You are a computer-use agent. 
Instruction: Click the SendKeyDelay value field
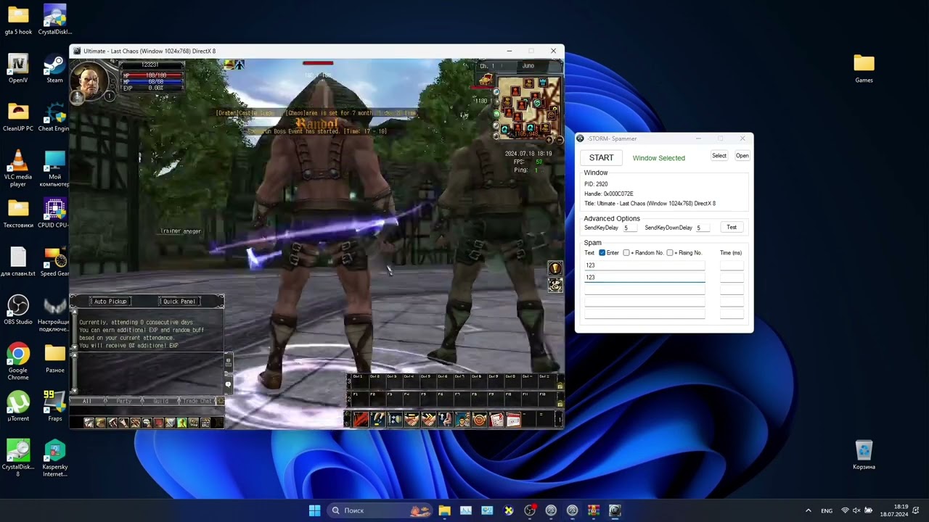pos(629,228)
